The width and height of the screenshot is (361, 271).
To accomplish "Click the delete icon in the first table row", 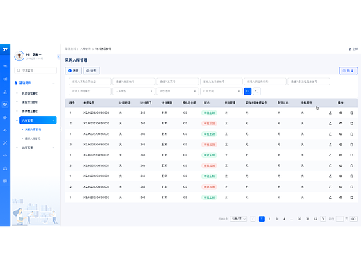I will pos(351,113).
